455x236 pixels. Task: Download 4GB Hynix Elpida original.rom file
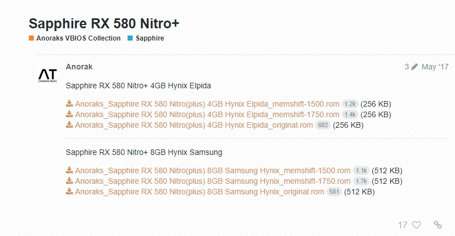tap(194, 125)
